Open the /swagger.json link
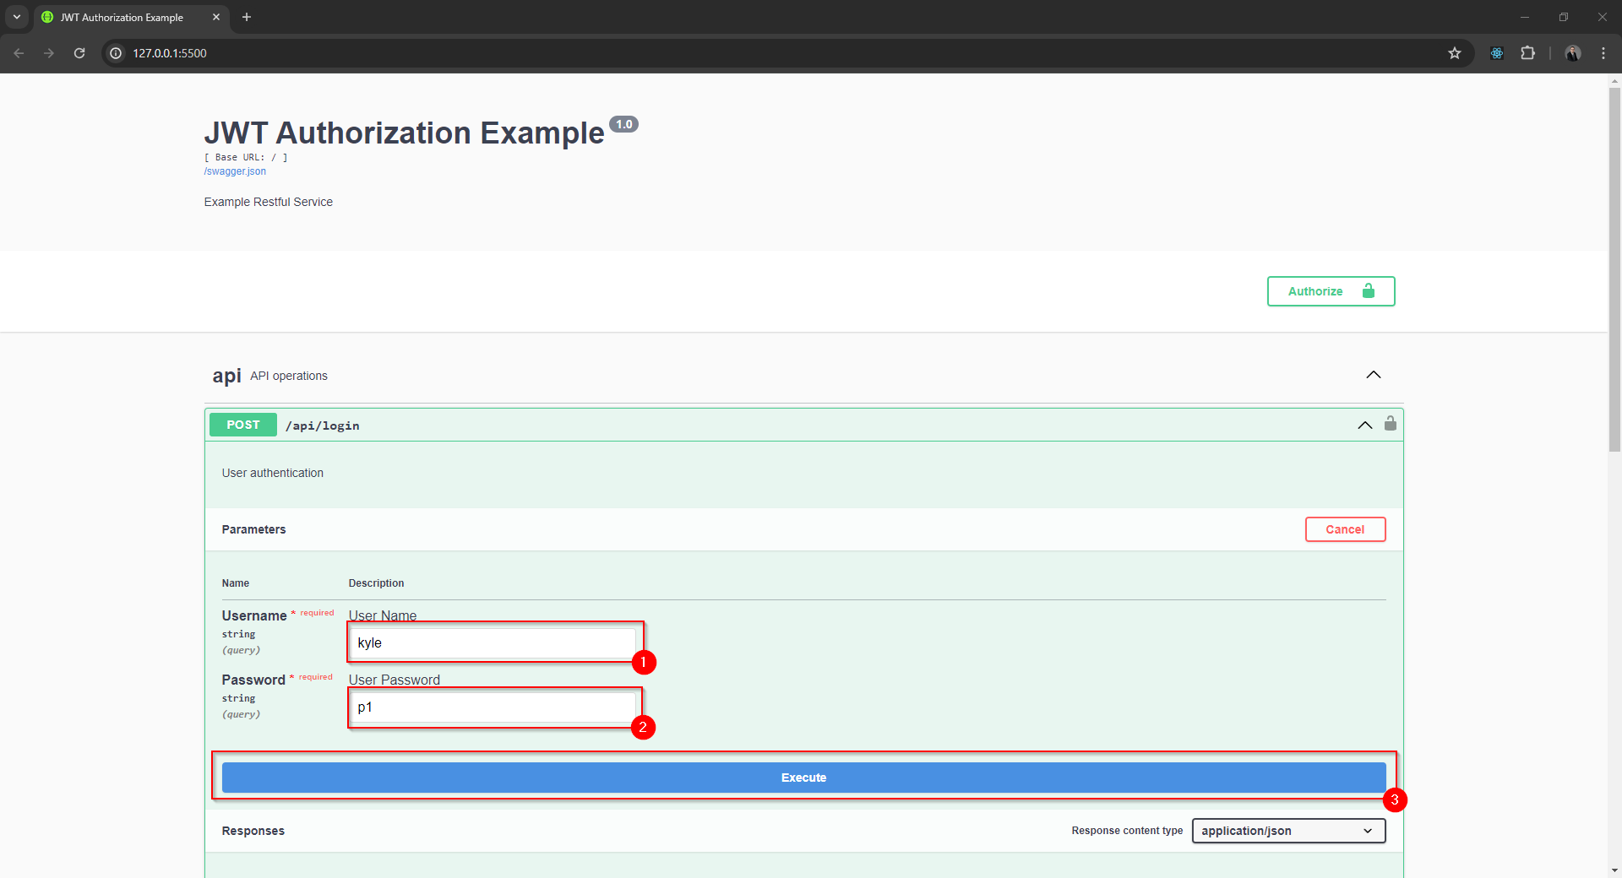This screenshot has width=1622, height=878. [235, 171]
